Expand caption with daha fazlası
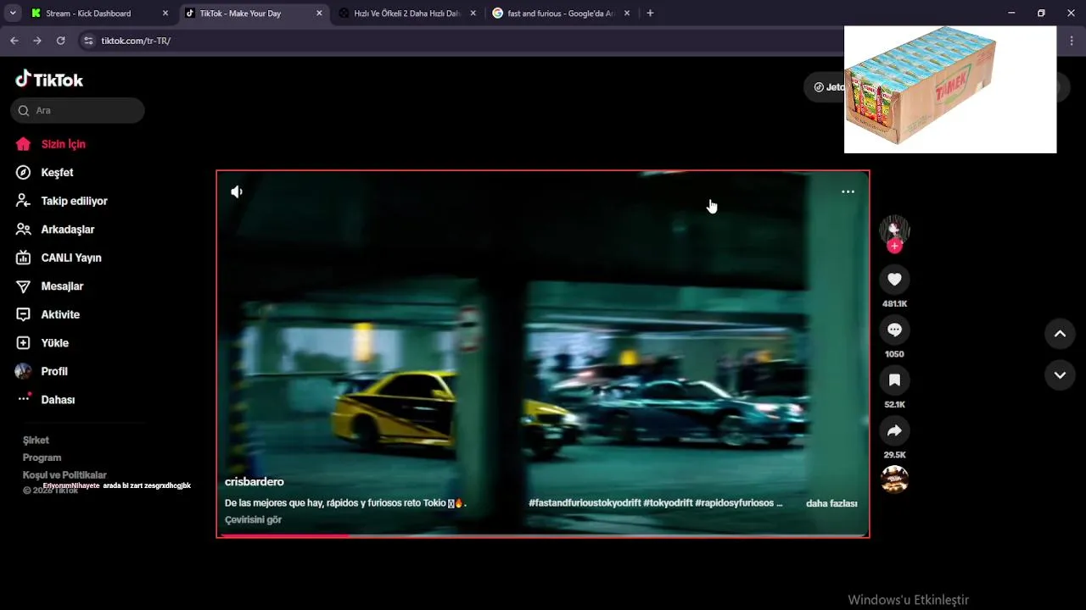Viewport: 1086px width, 610px height. point(831,503)
